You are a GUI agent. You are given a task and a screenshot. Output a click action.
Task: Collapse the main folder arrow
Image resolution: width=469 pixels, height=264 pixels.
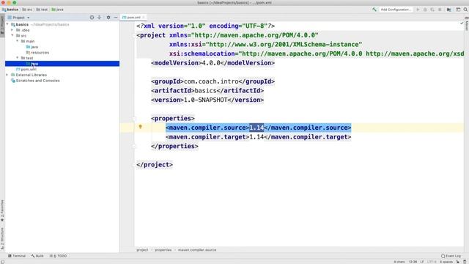tap(18, 41)
